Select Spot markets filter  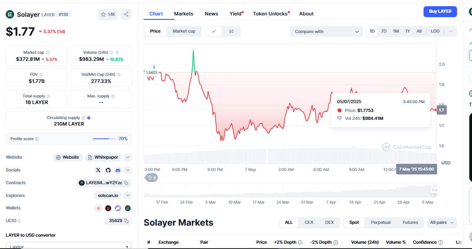354,223
